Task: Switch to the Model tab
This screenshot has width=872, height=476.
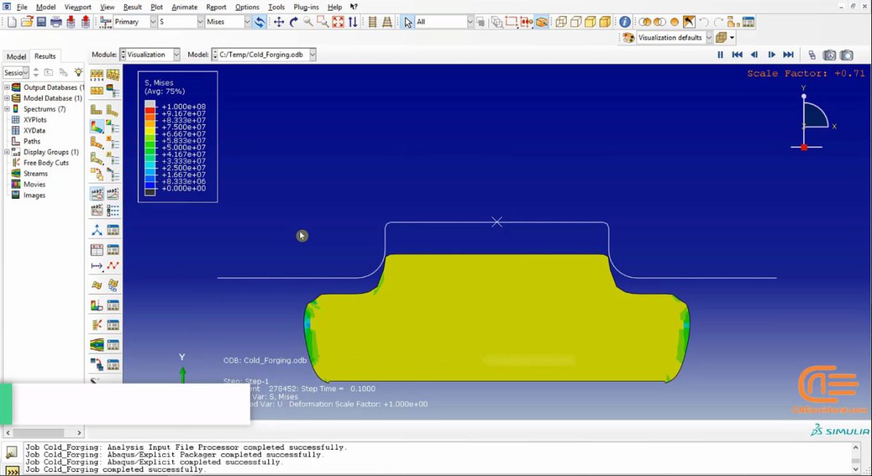Action: coord(16,56)
